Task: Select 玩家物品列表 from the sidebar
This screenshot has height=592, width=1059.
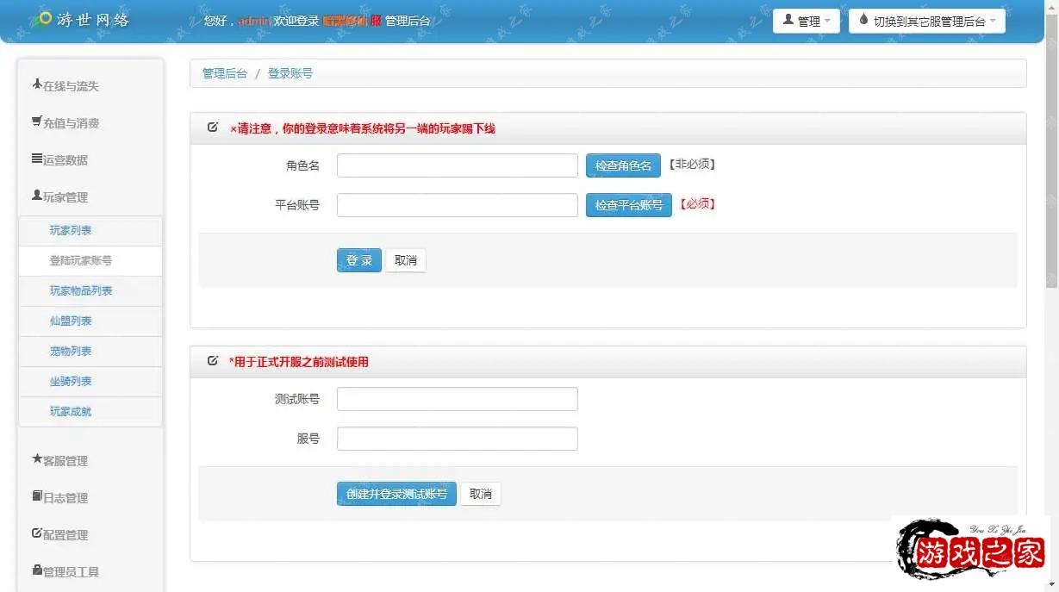Action: [81, 291]
